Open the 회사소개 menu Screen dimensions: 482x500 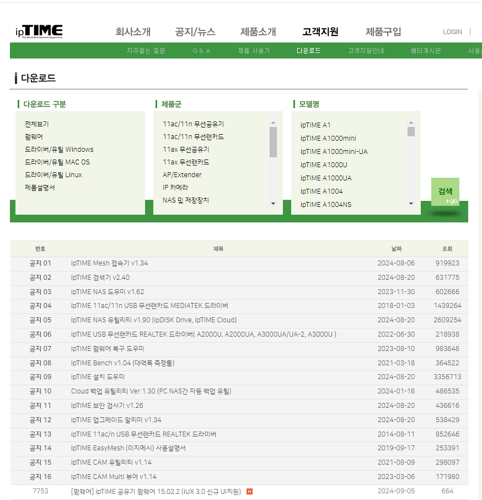point(133,31)
